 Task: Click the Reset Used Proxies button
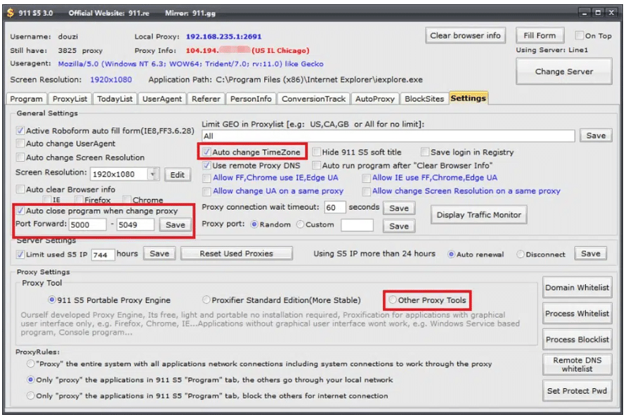(236, 253)
